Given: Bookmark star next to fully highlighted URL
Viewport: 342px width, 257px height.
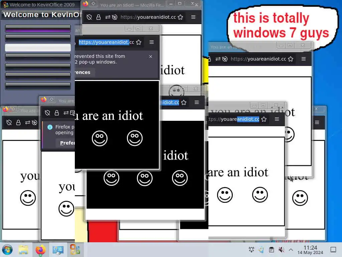Looking at the screenshot, I should point(139,42).
